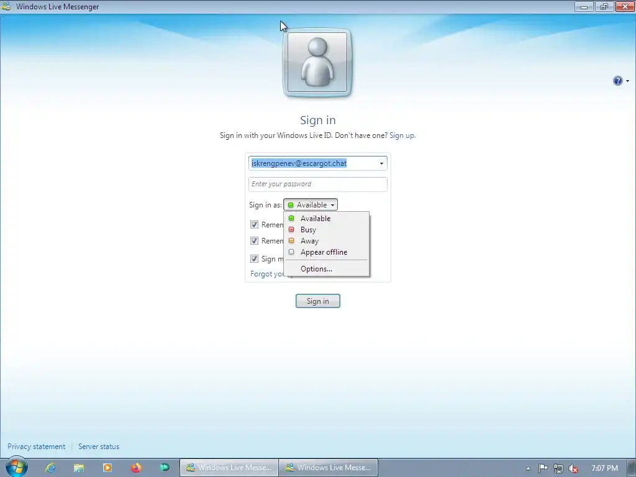
Task: Click the red Busy status icon
Action: [x=291, y=230]
